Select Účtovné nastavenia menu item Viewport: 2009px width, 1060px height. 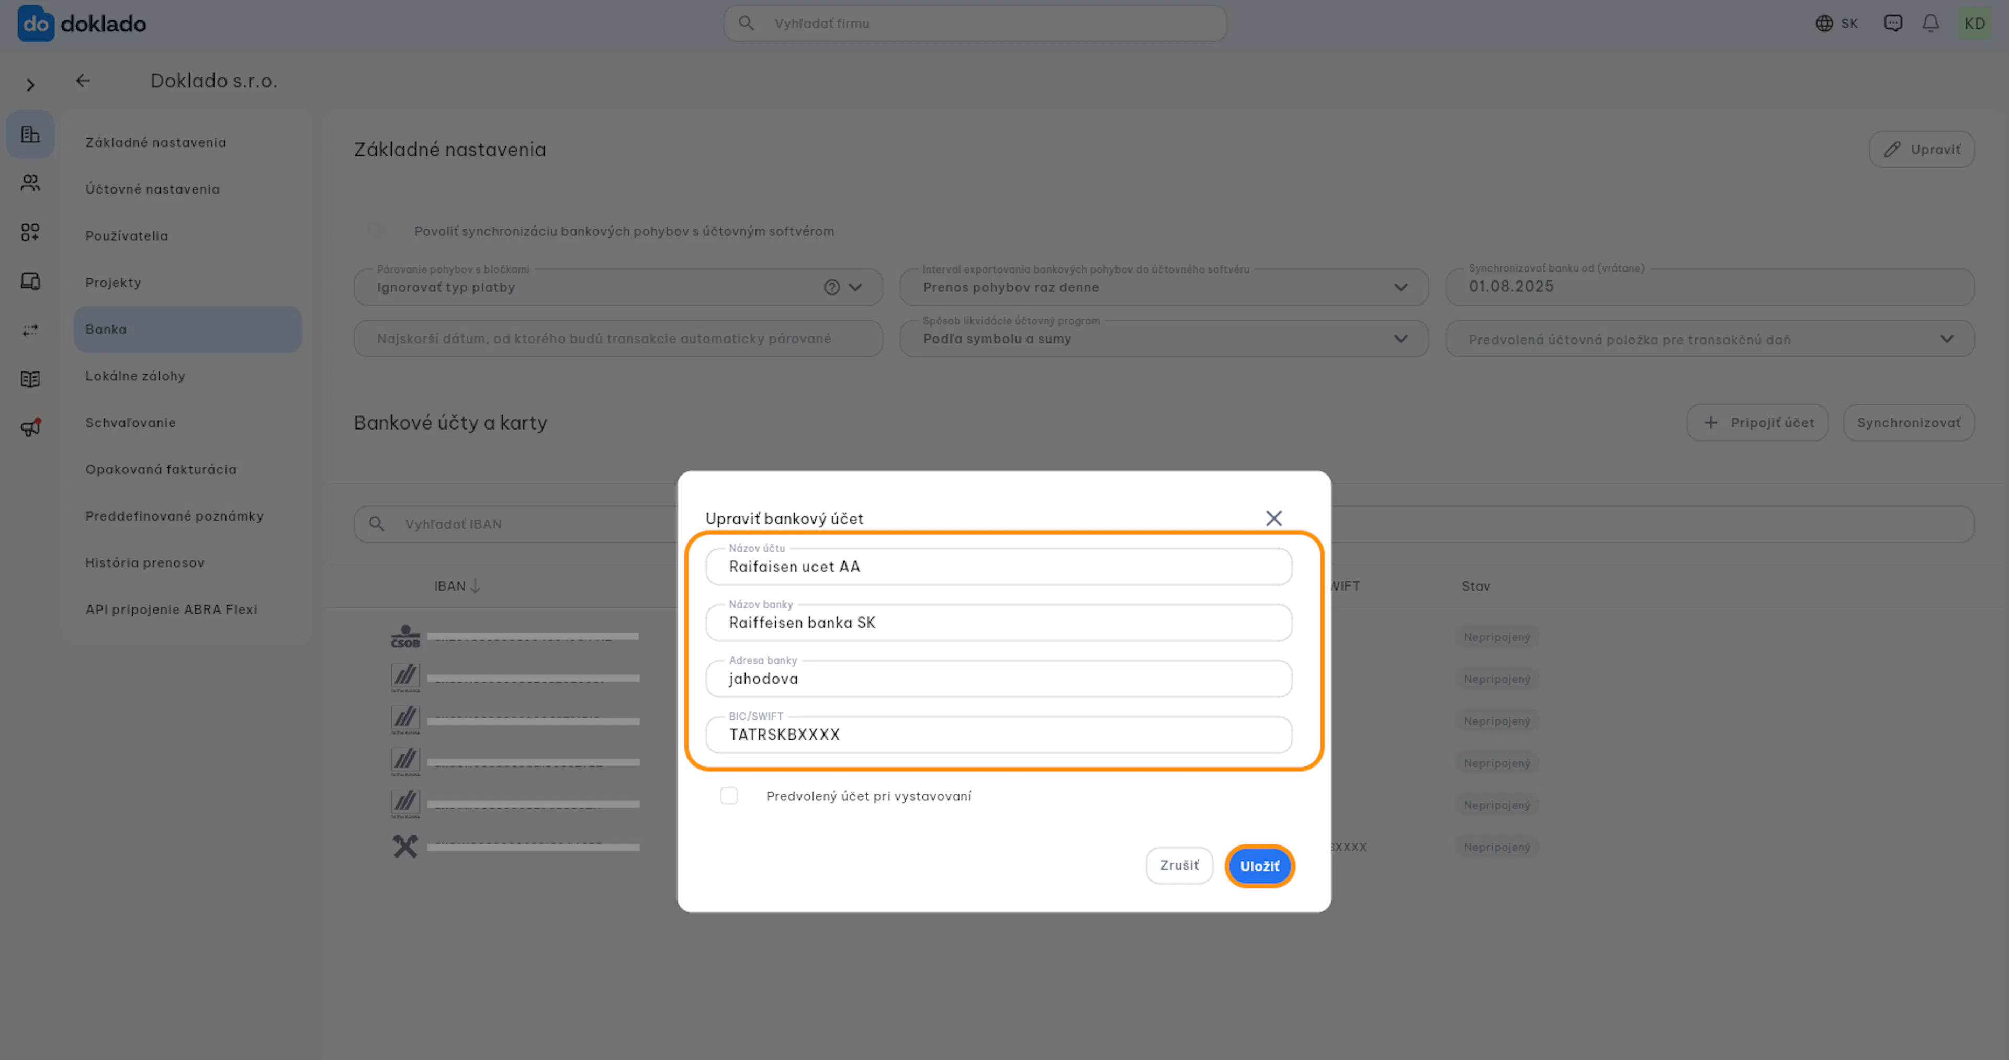tap(187, 189)
